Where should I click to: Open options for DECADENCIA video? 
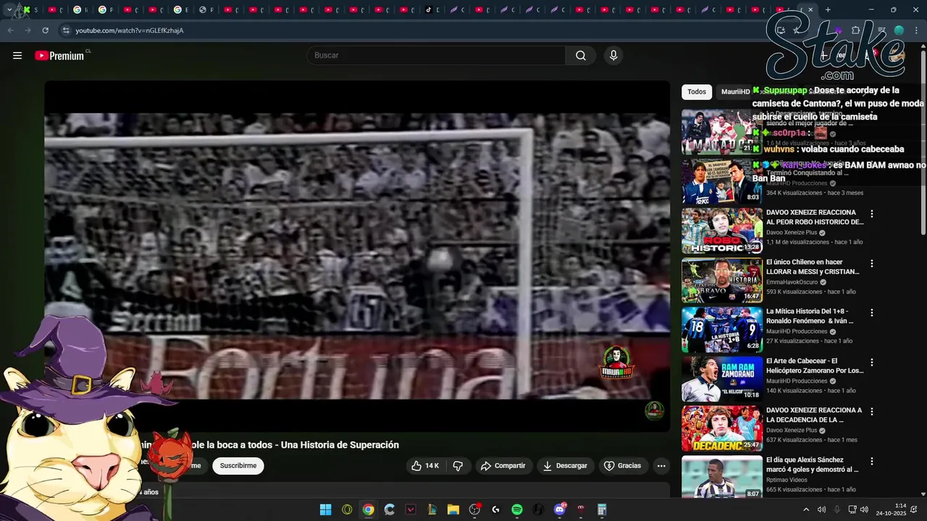(x=872, y=412)
